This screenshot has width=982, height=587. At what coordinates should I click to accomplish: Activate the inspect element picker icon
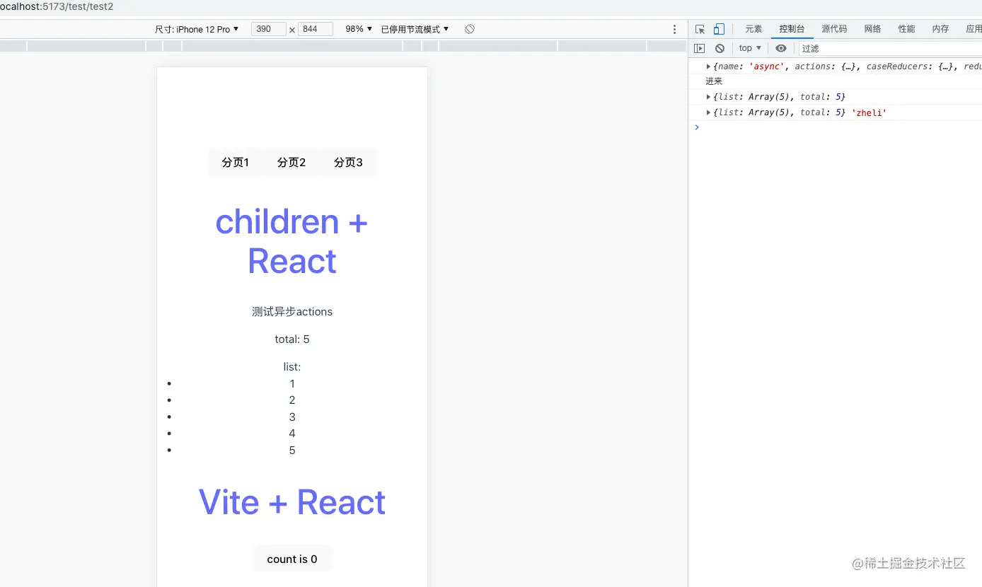tap(700, 29)
